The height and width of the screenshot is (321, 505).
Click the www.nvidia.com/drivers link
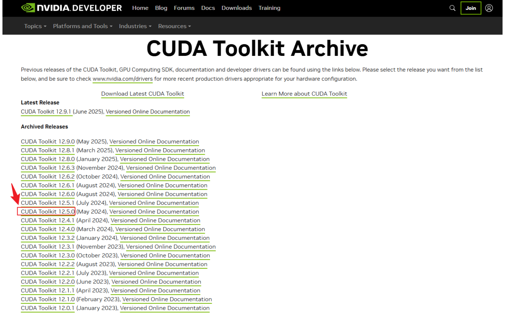pyautogui.click(x=122, y=79)
